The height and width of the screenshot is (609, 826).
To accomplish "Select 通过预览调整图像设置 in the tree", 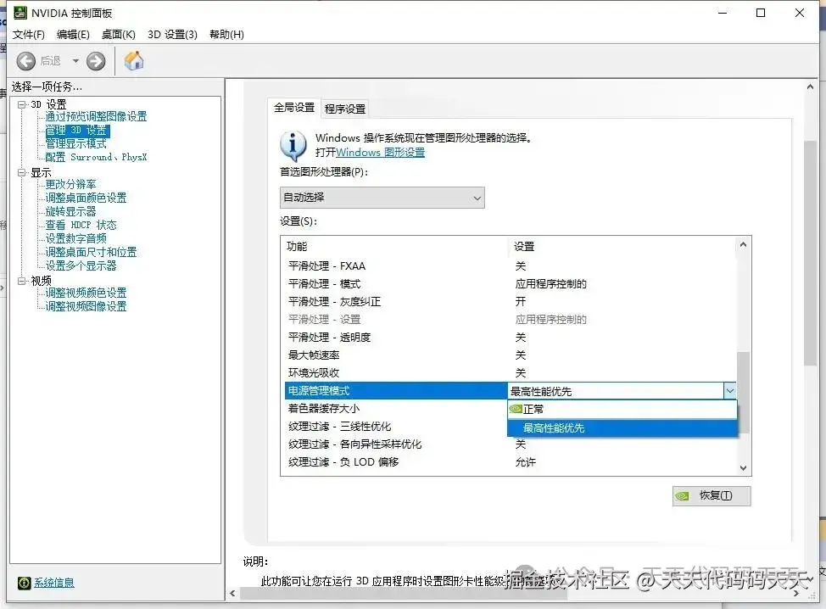I will coord(96,116).
